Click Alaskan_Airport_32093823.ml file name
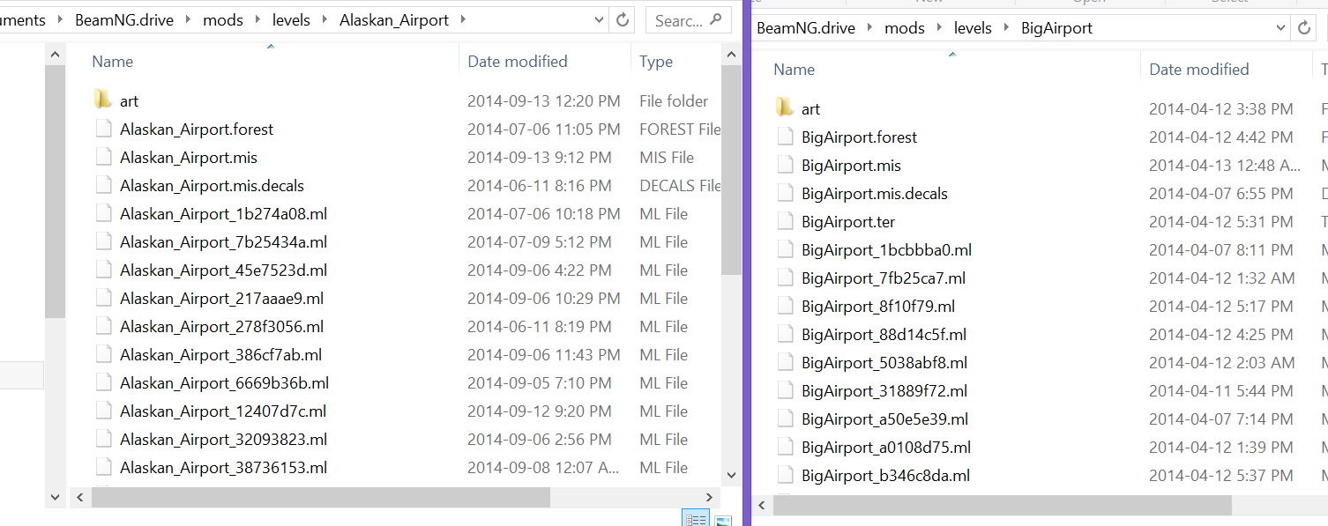The width and height of the screenshot is (1328, 526). (223, 440)
